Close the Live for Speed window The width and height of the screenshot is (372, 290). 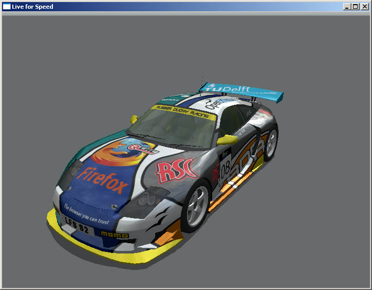[x=365, y=7]
